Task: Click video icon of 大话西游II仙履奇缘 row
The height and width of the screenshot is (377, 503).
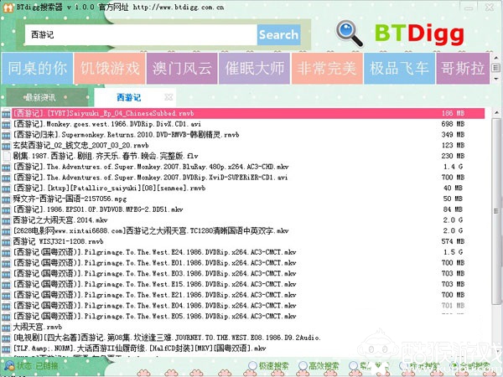Action: pos(6,349)
